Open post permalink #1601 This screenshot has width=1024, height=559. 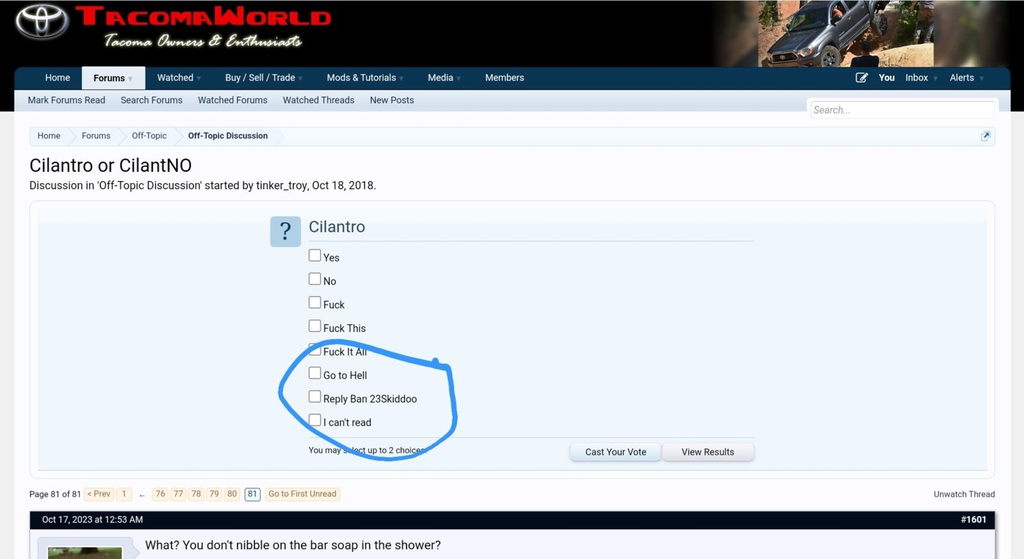(x=973, y=519)
